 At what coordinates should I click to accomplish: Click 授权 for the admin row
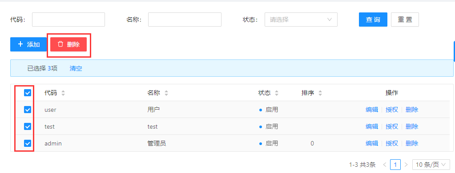pos(392,143)
